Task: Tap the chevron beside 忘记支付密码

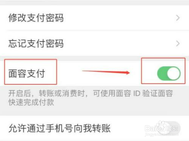Action: tap(178, 44)
